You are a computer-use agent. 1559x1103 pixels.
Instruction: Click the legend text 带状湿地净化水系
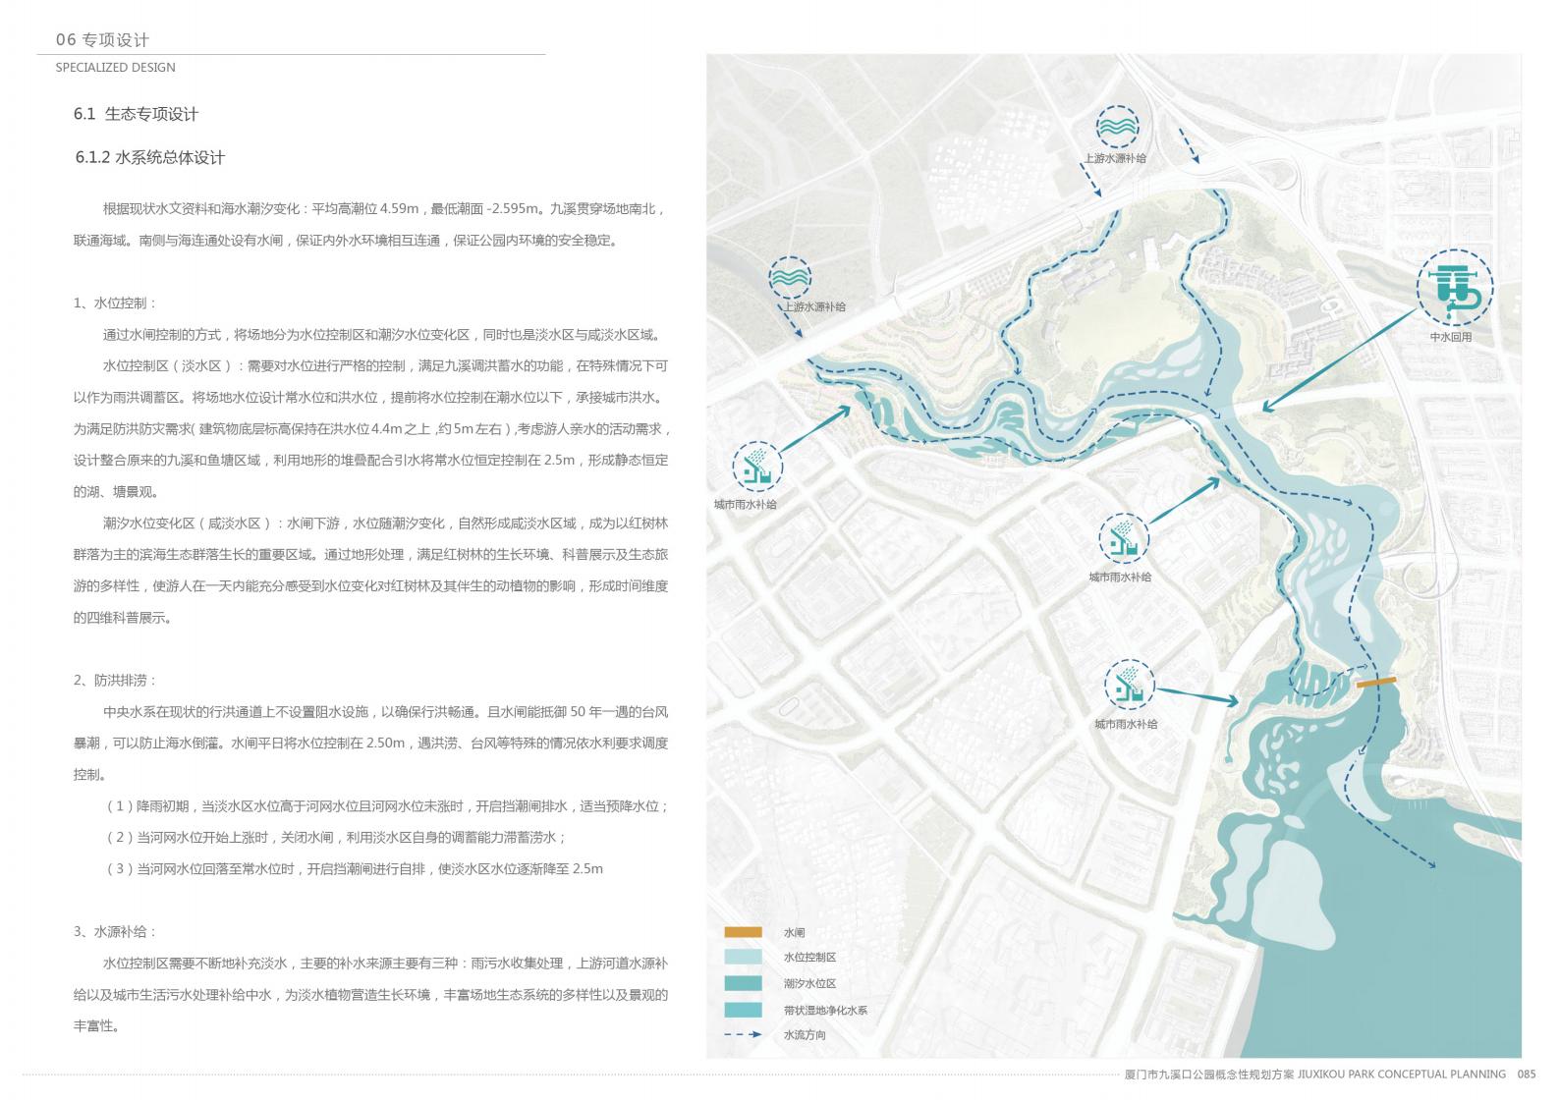pos(825,1010)
